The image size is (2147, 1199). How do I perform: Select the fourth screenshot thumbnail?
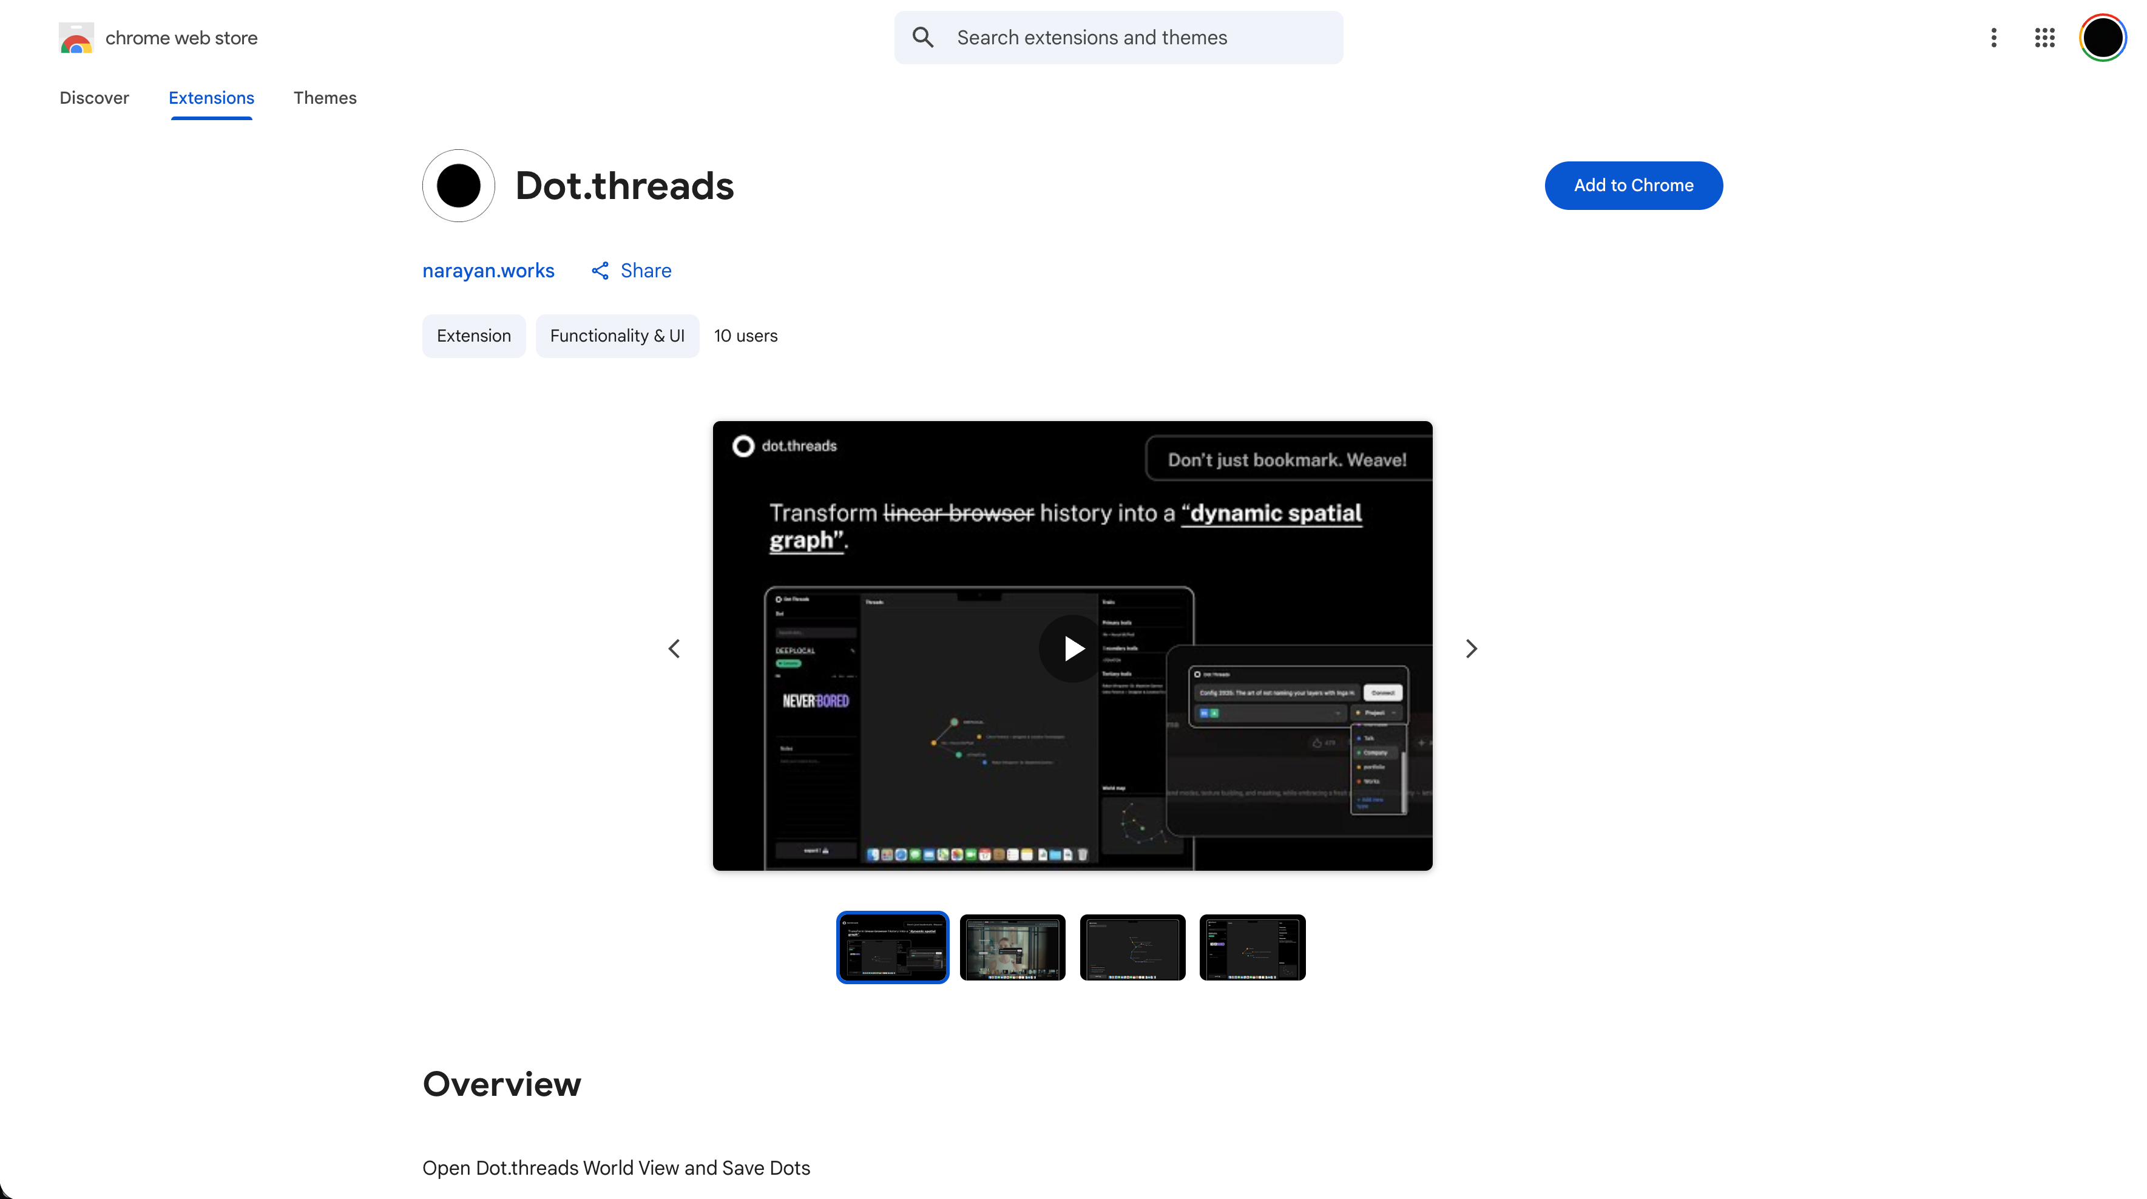coord(1252,947)
